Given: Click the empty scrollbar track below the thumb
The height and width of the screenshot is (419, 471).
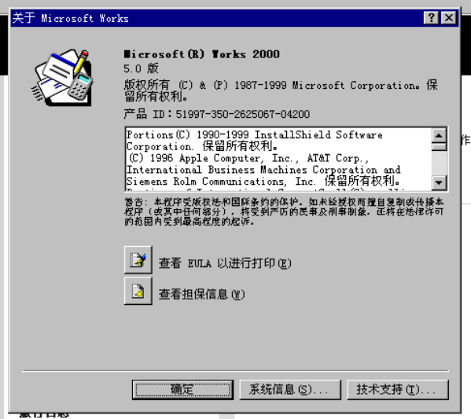Looking at the screenshot, I should click(439, 163).
